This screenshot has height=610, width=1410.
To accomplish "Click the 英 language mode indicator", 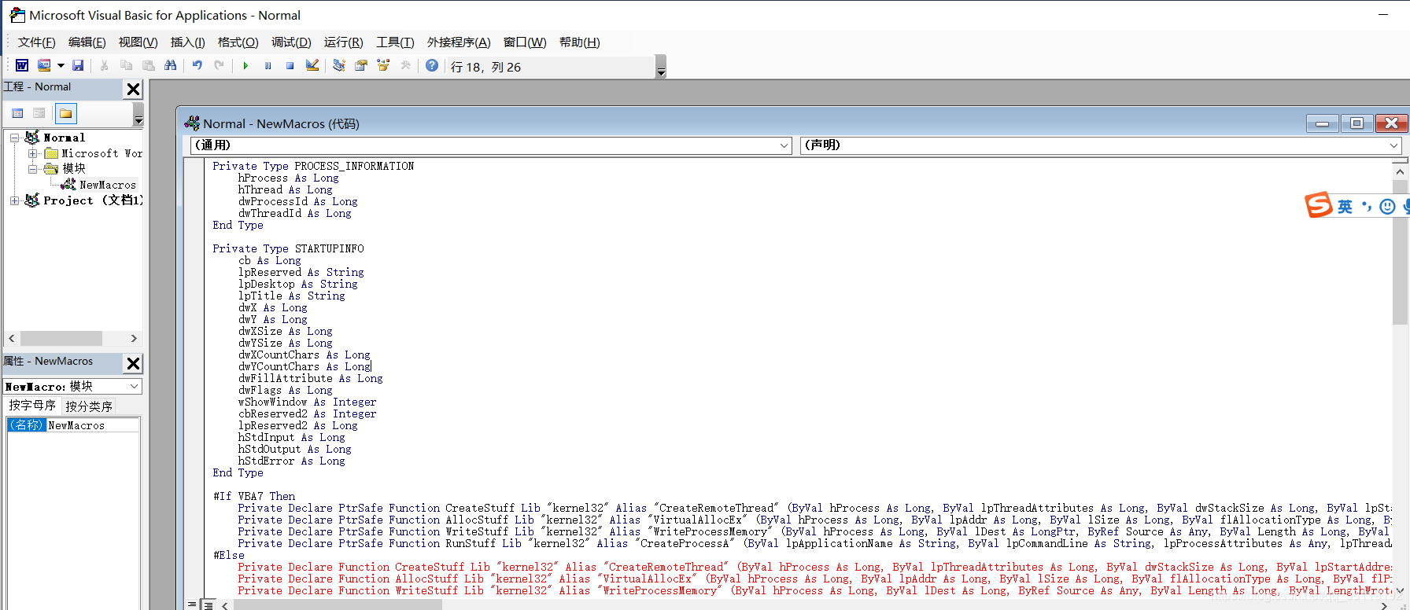I will pyautogui.click(x=1345, y=206).
